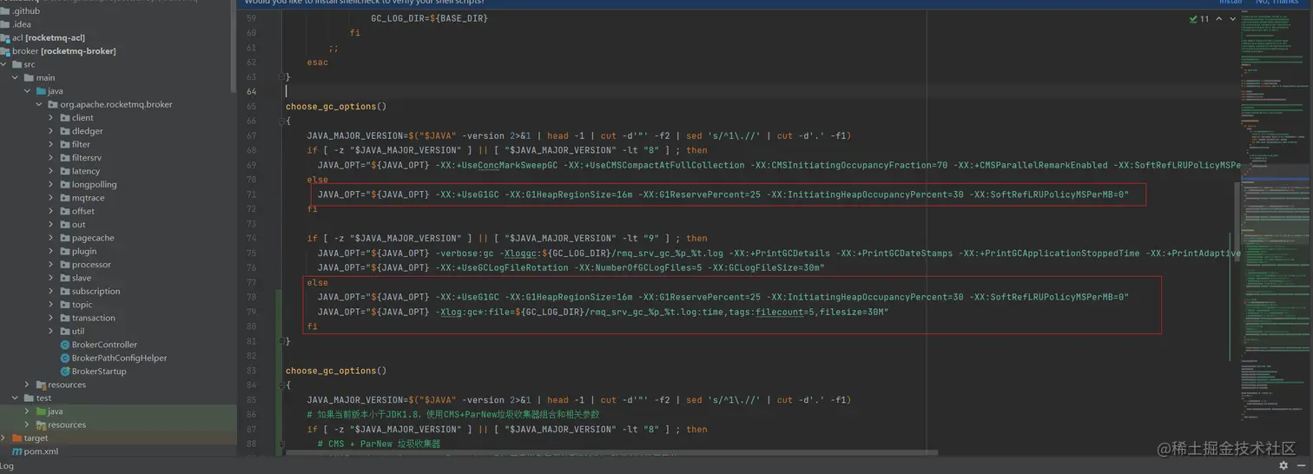Toggle fold marker at line 84 opening brace
The width and height of the screenshot is (1313, 474).
(x=280, y=385)
